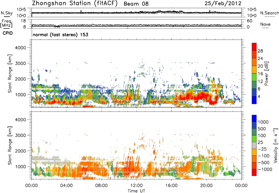Click the 'CPID' label
279x193 pixels.
pyautogui.click(x=8, y=33)
